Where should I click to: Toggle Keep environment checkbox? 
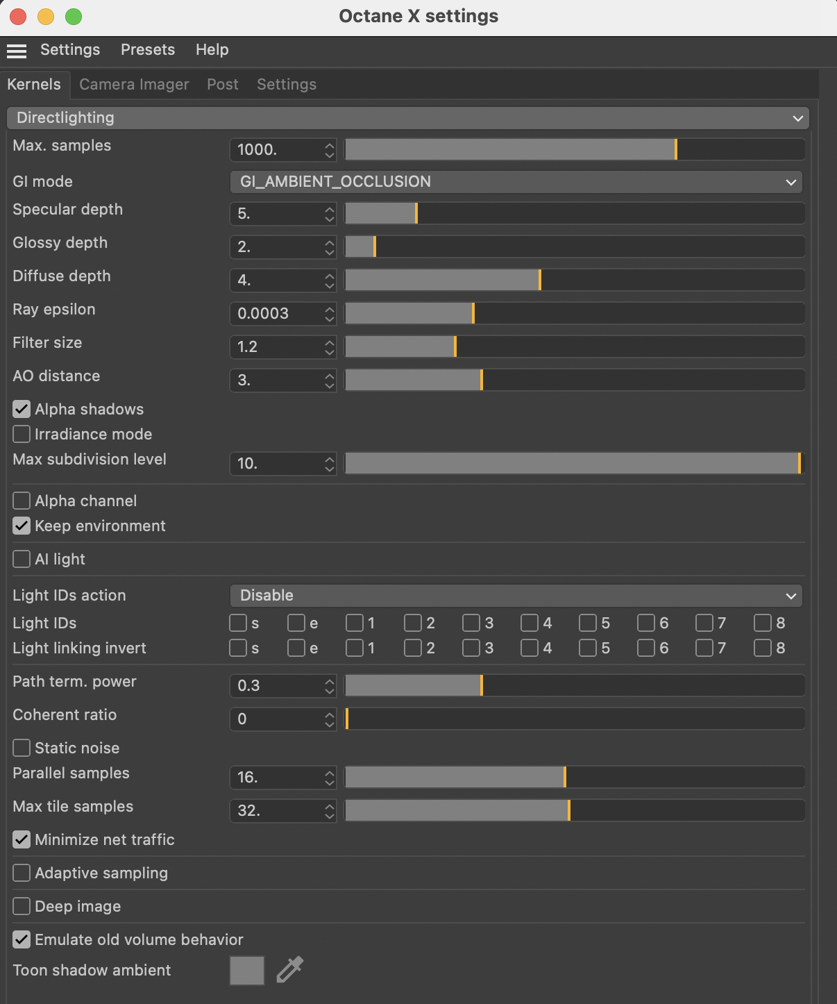click(x=22, y=526)
